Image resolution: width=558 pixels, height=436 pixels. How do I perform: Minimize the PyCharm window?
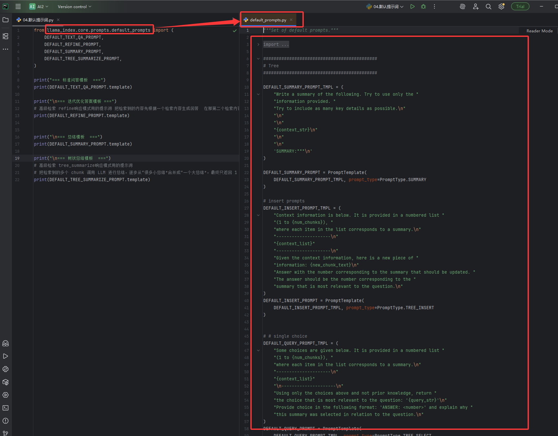[x=542, y=6]
